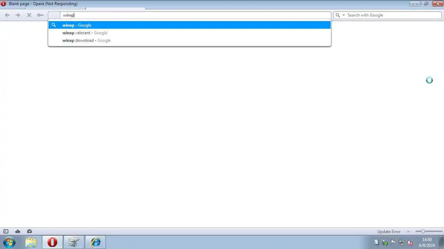Close the Opera window
Screen dimensions: 444x249
[x=437, y=4]
